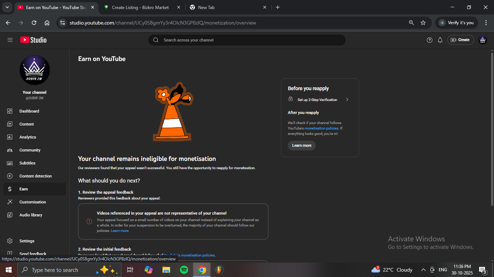The width and height of the screenshot is (494, 277).
Task: Click the Create button
Action: point(460,40)
